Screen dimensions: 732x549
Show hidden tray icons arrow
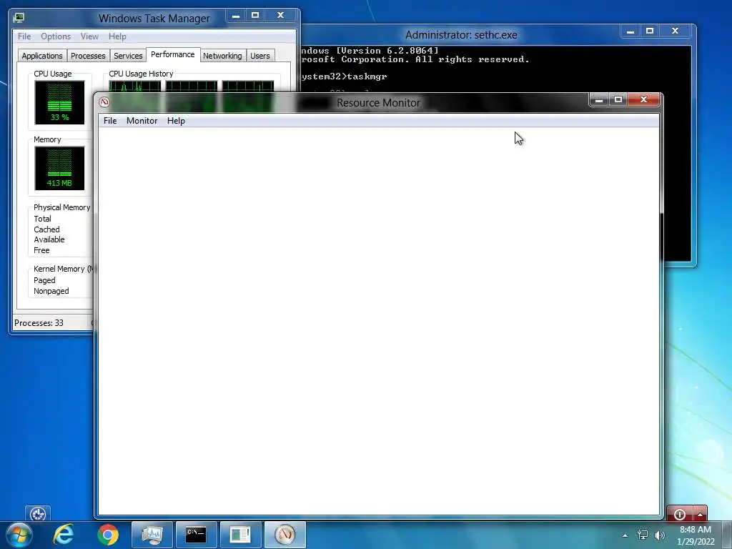(x=625, y=535)
